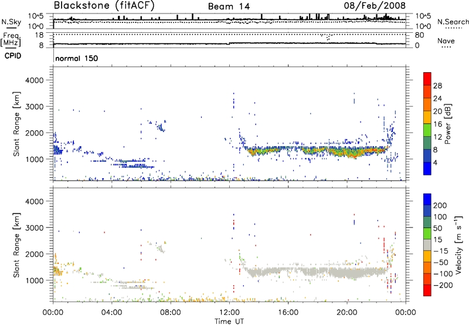Click the 28 tick on power colorbar
The image size is (469, 325).
pyautogui.click(x=437, y=86)
